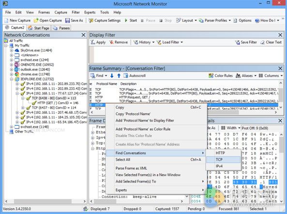Screen dimensions: 287x214
Task: Select TCP (6437 - 80) ConvID = 114
Action: click(x=54, y=107)
